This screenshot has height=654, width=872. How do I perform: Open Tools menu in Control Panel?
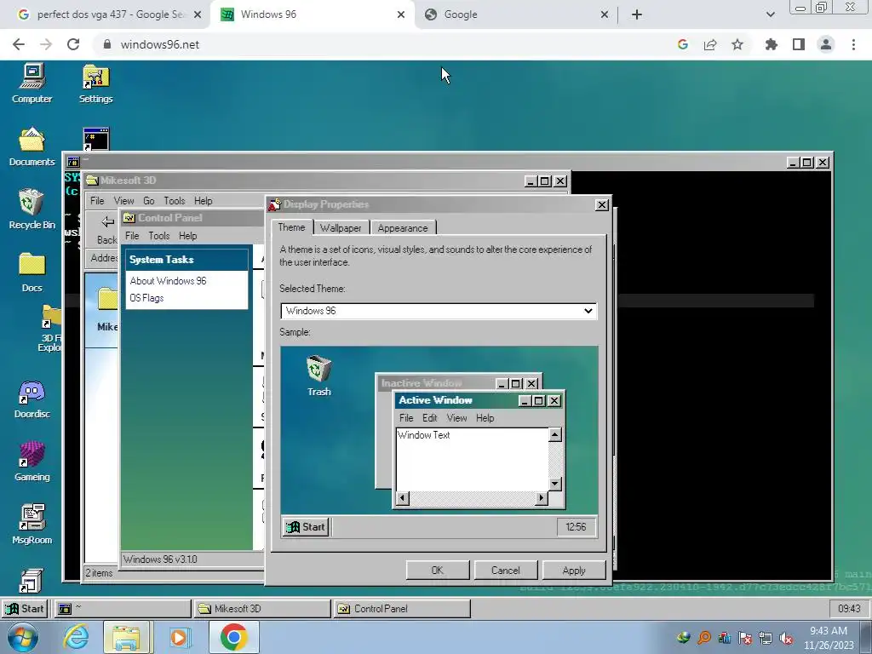click(159, 236)
